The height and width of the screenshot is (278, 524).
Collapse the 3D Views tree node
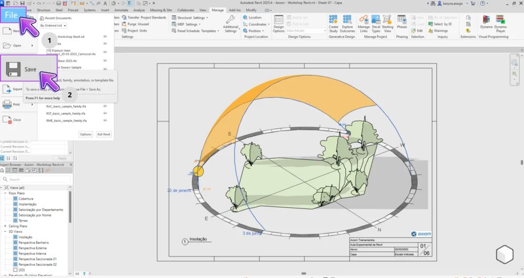coord(5,231)
